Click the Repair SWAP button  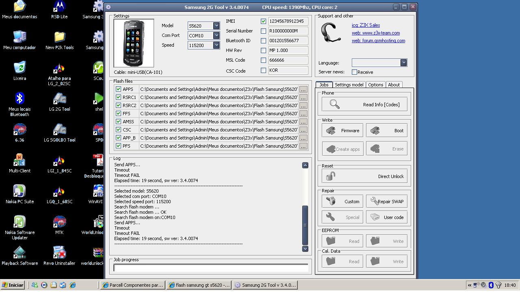pyautogui.click(x=387, y=202)
